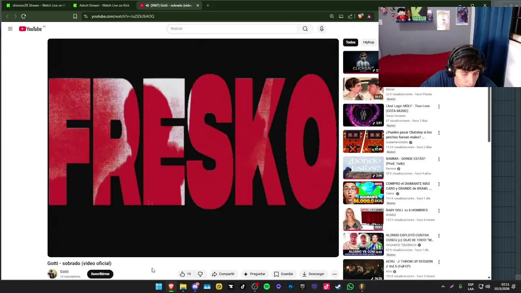Click the Preguntar button
This screenshot has height=293, width=521.
coord(254,274)
